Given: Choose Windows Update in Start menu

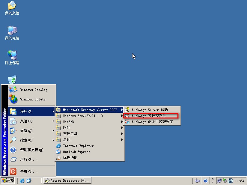Looking at the screenshot, I should coord(31,99).
